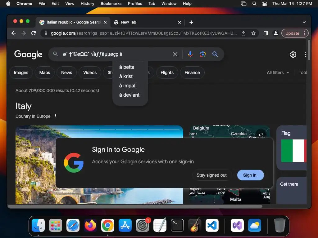The height and width of the screenshot is (238, 318).
Task: Open the History menu
Action: [x=87, y=4]
